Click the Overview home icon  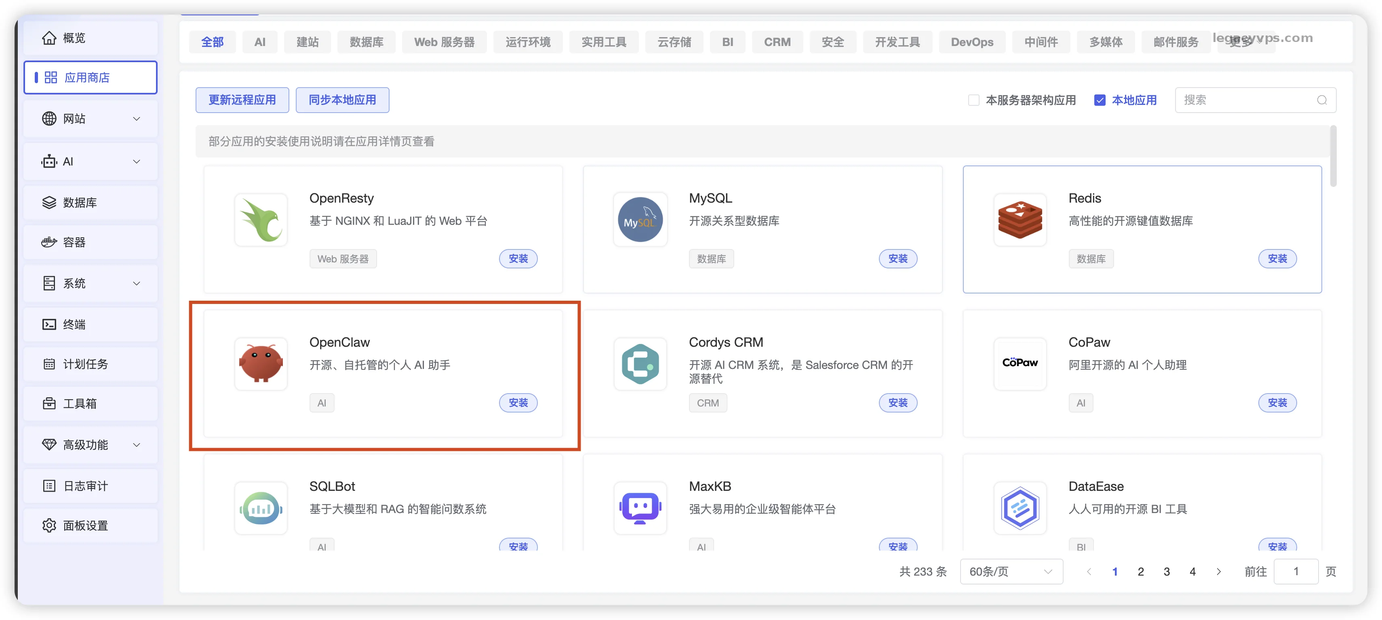tap(49, 38)
